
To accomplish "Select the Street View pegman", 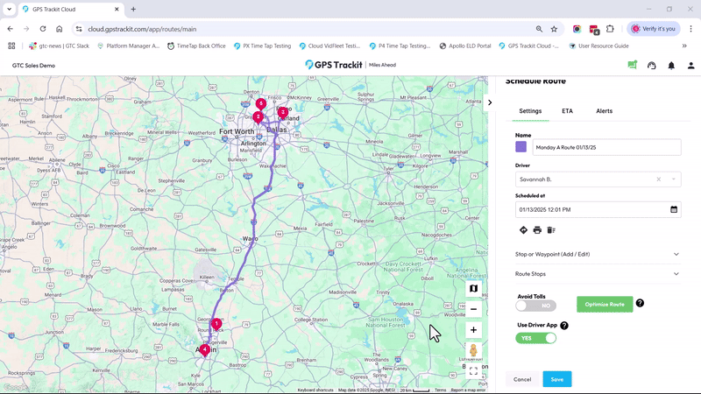I will (473, 351).
